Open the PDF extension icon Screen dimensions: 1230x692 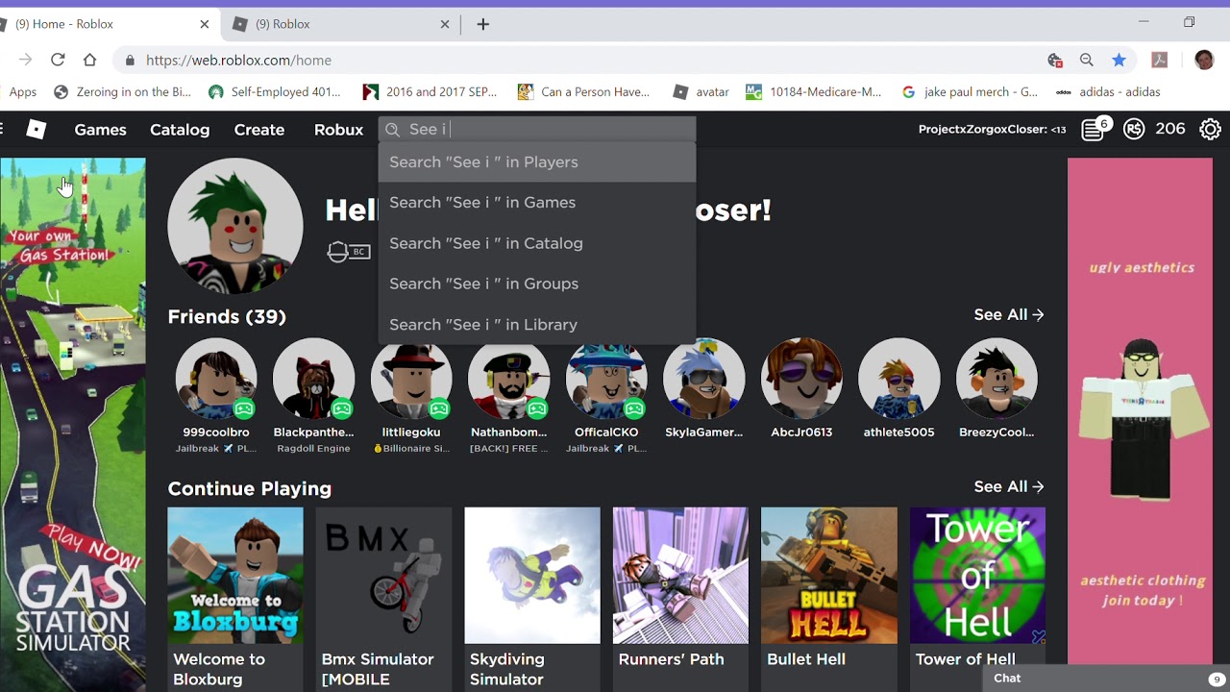point(1160,60)
